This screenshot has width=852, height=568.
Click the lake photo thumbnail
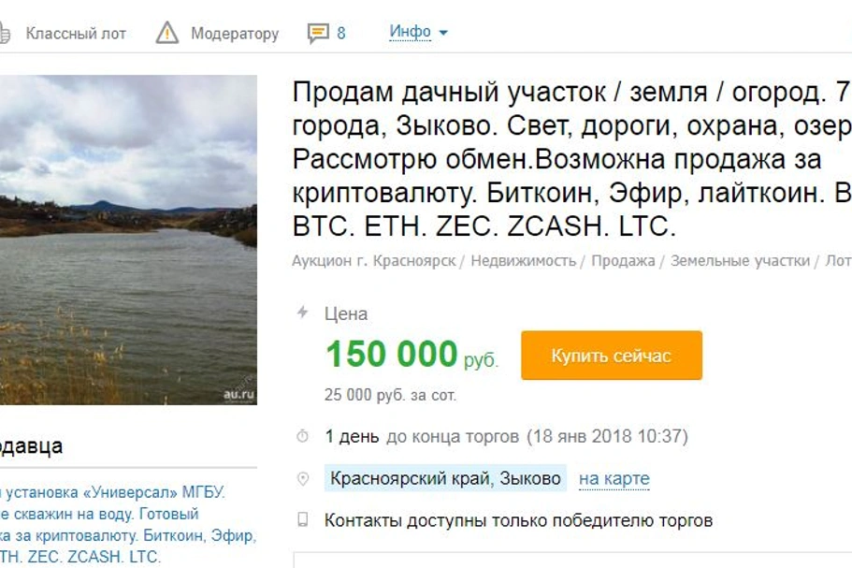tap(128, 240)
